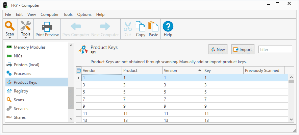
Task: Click the sidebar vertical scrollbar thumb
Action: point(71,98)
